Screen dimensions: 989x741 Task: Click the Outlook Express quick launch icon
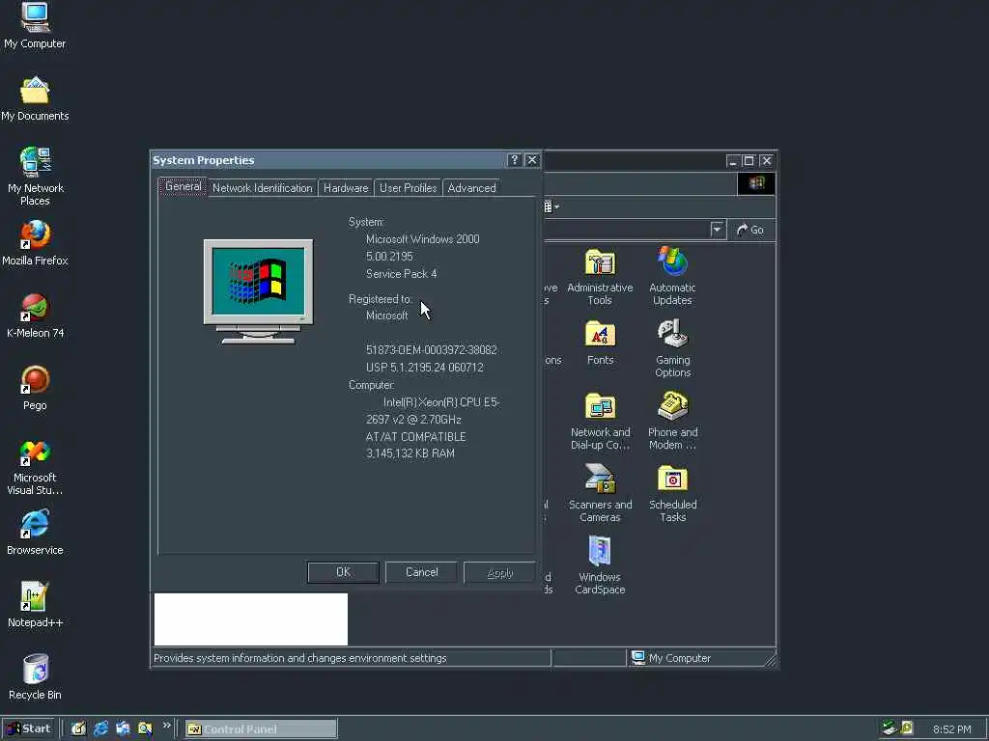click(123, 729)
